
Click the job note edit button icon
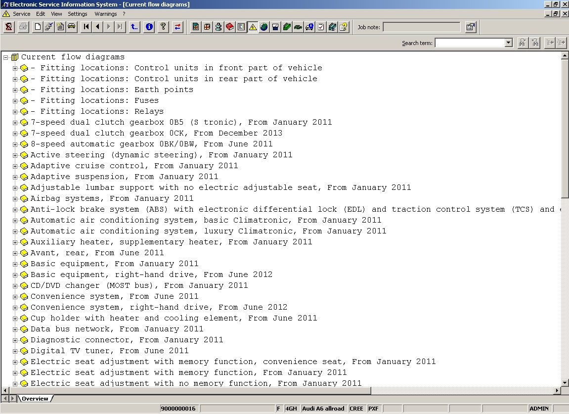(470, 27)
